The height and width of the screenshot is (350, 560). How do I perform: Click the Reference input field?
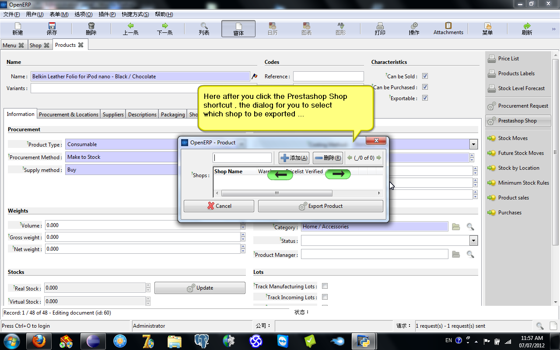click(329, 77)
